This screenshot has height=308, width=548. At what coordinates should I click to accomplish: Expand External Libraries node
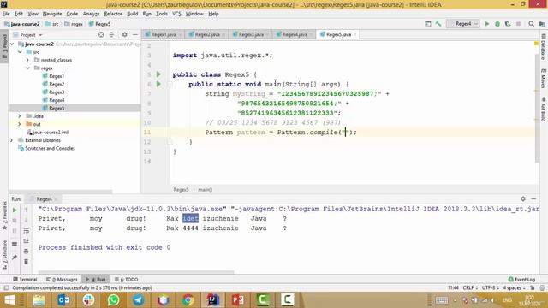[x=12, y=140]
